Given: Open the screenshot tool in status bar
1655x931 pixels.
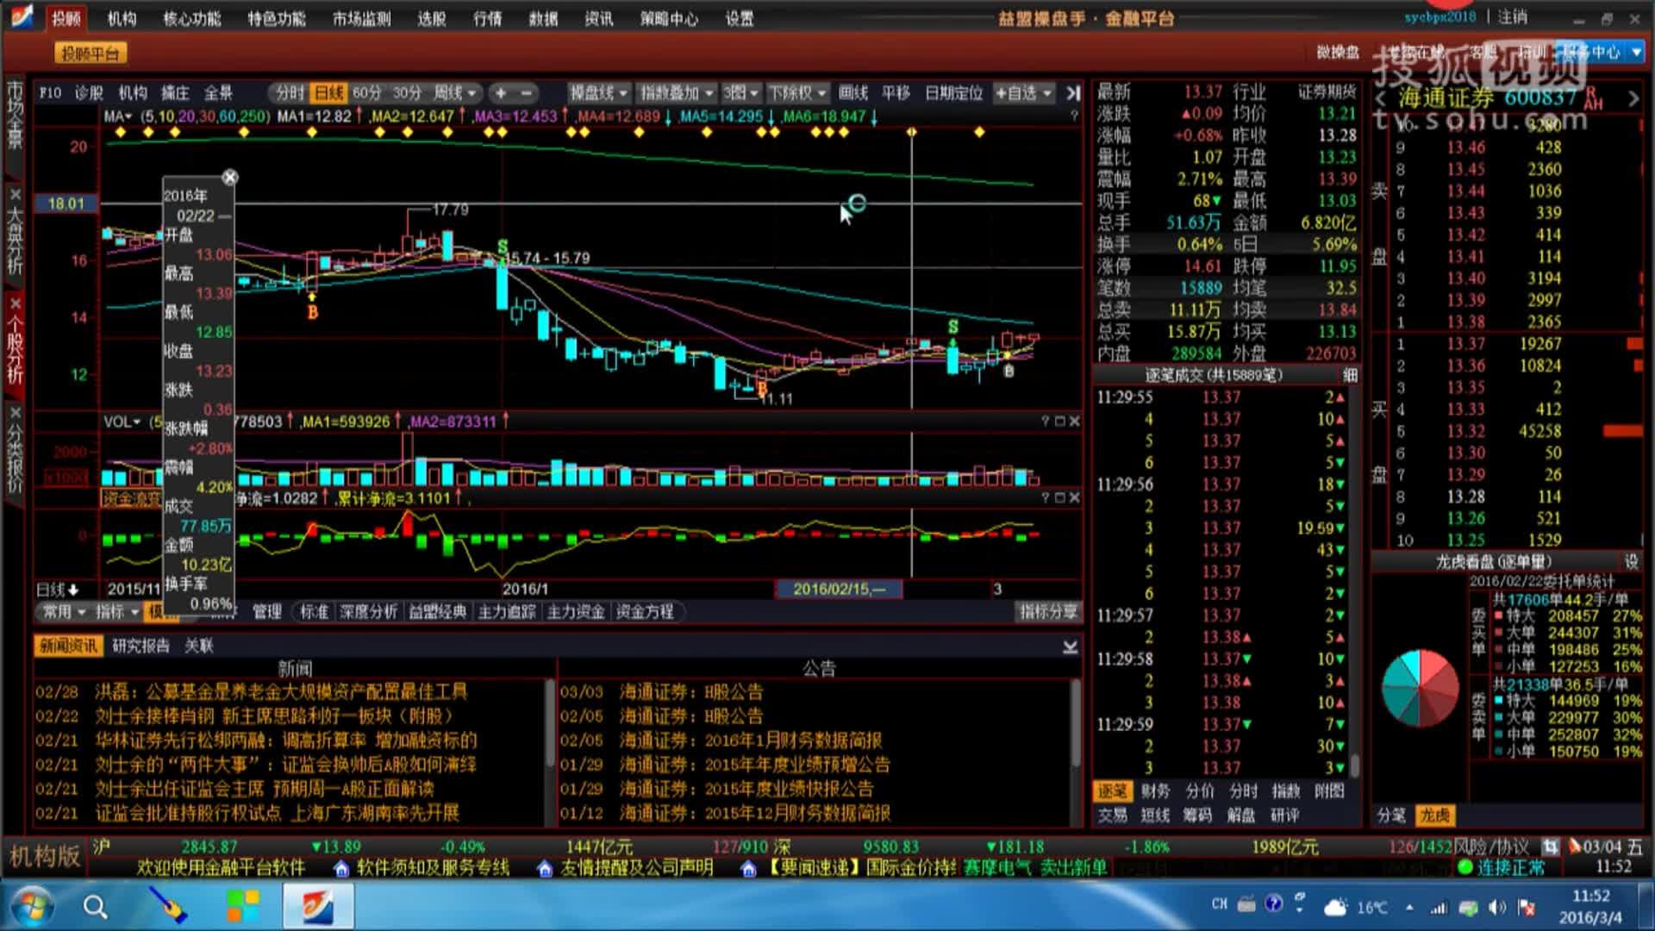Looking at the screenshot, I should 1550,847.
